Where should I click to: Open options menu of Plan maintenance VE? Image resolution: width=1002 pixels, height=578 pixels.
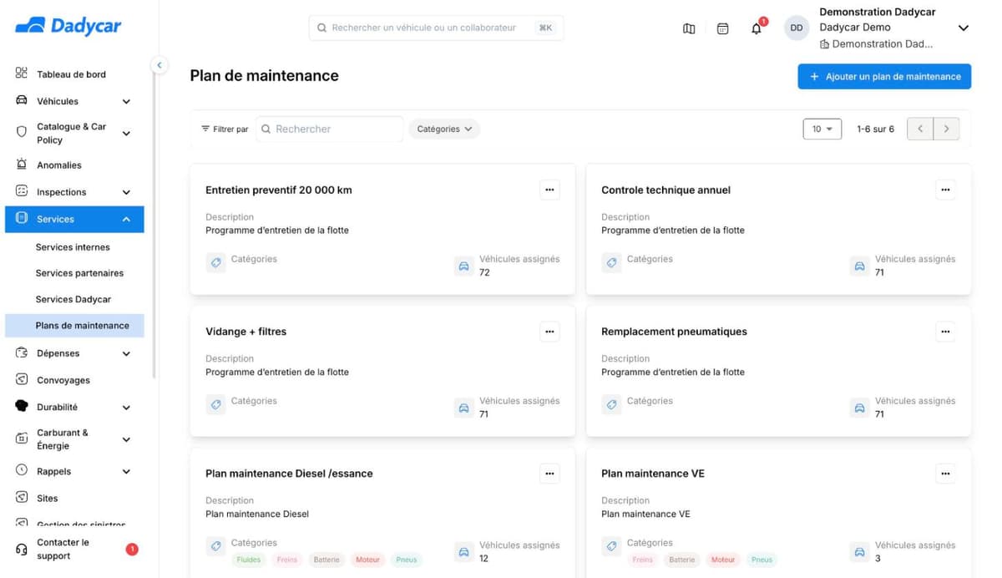[945, 474]
